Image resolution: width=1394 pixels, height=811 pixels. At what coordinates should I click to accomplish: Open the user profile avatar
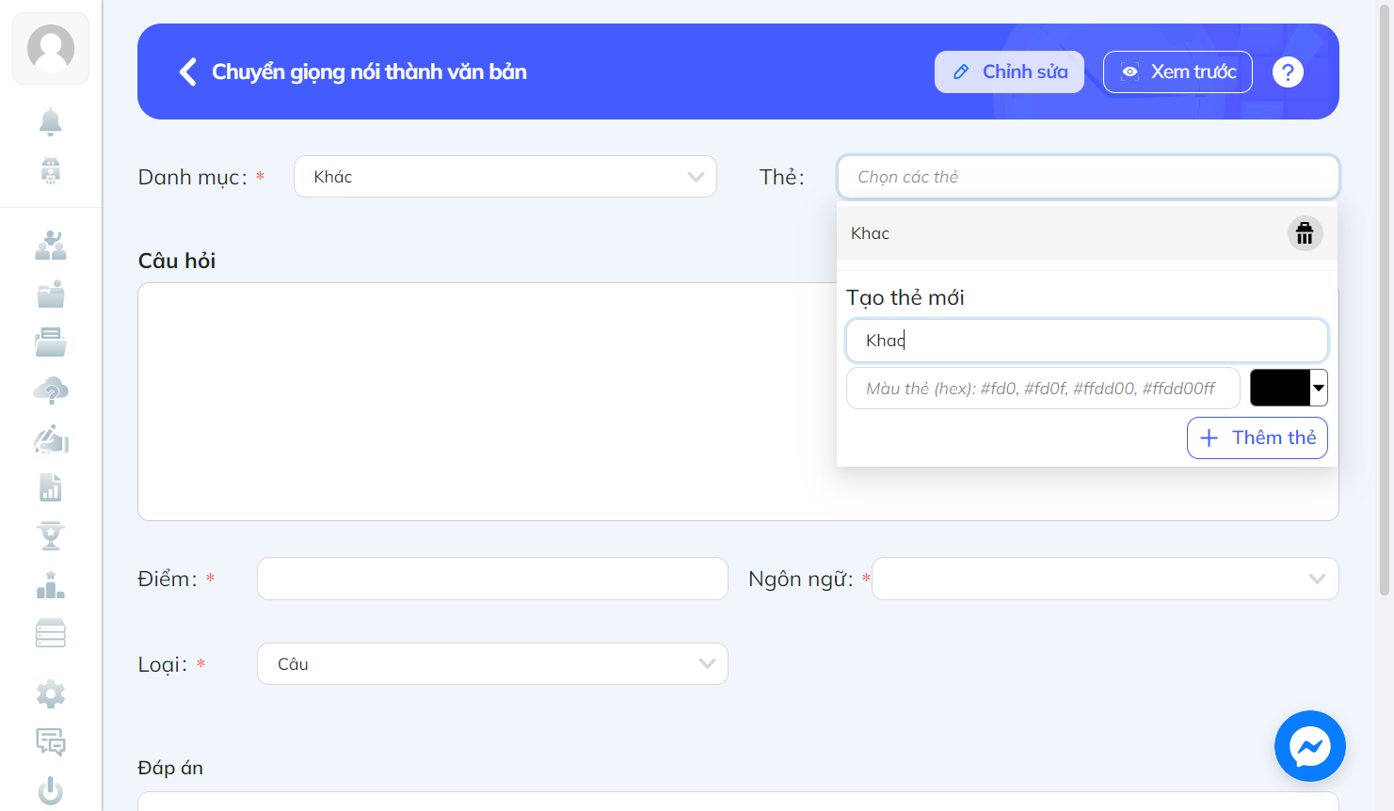coord(51,48)
